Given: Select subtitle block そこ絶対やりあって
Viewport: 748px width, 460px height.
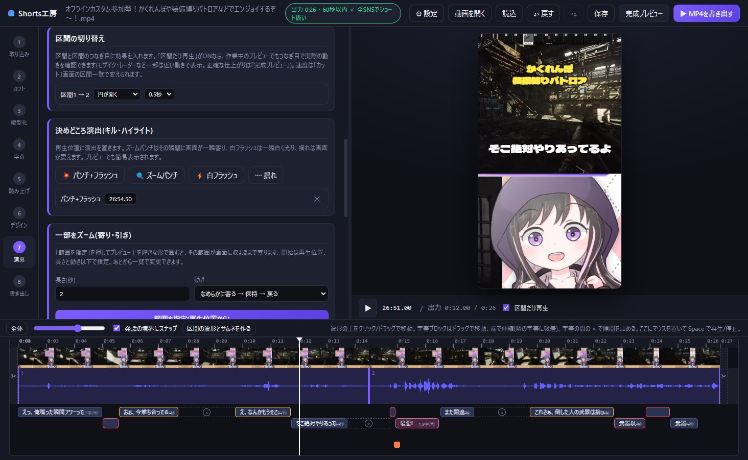Looking at the screenshot, I should 320,423.
